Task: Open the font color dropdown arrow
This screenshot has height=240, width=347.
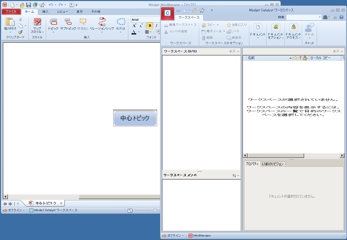Action: (x=139, y=32)
